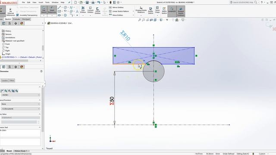Expand Smart Dimension dropdown arrow

click(52, 15)
